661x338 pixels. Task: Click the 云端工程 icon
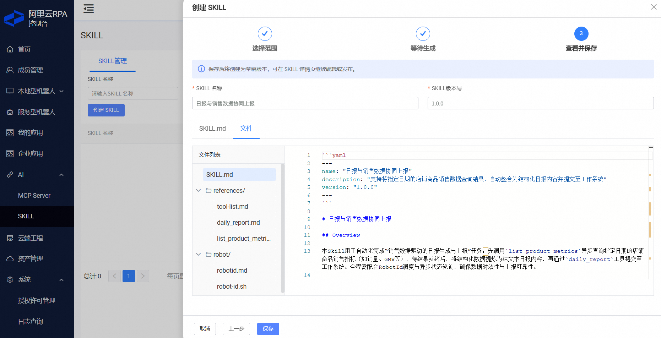[x=10, y=238]
